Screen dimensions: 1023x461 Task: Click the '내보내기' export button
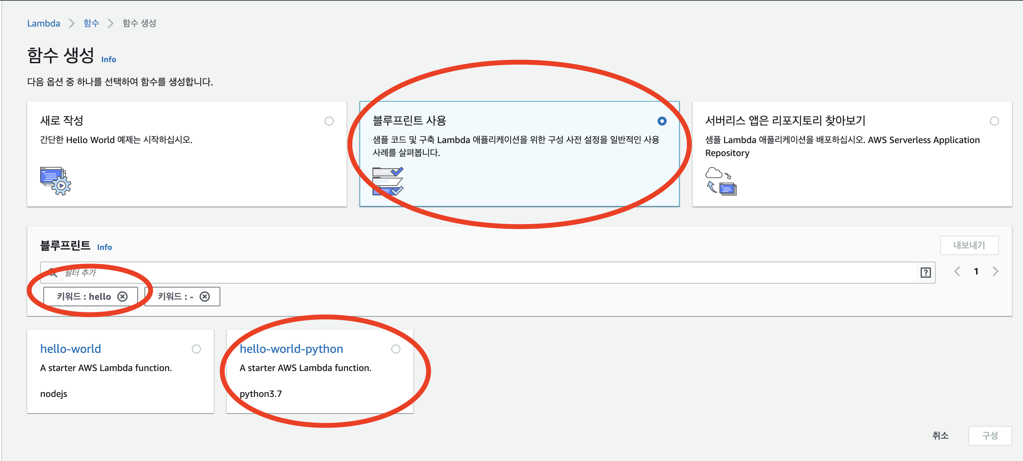969,245
